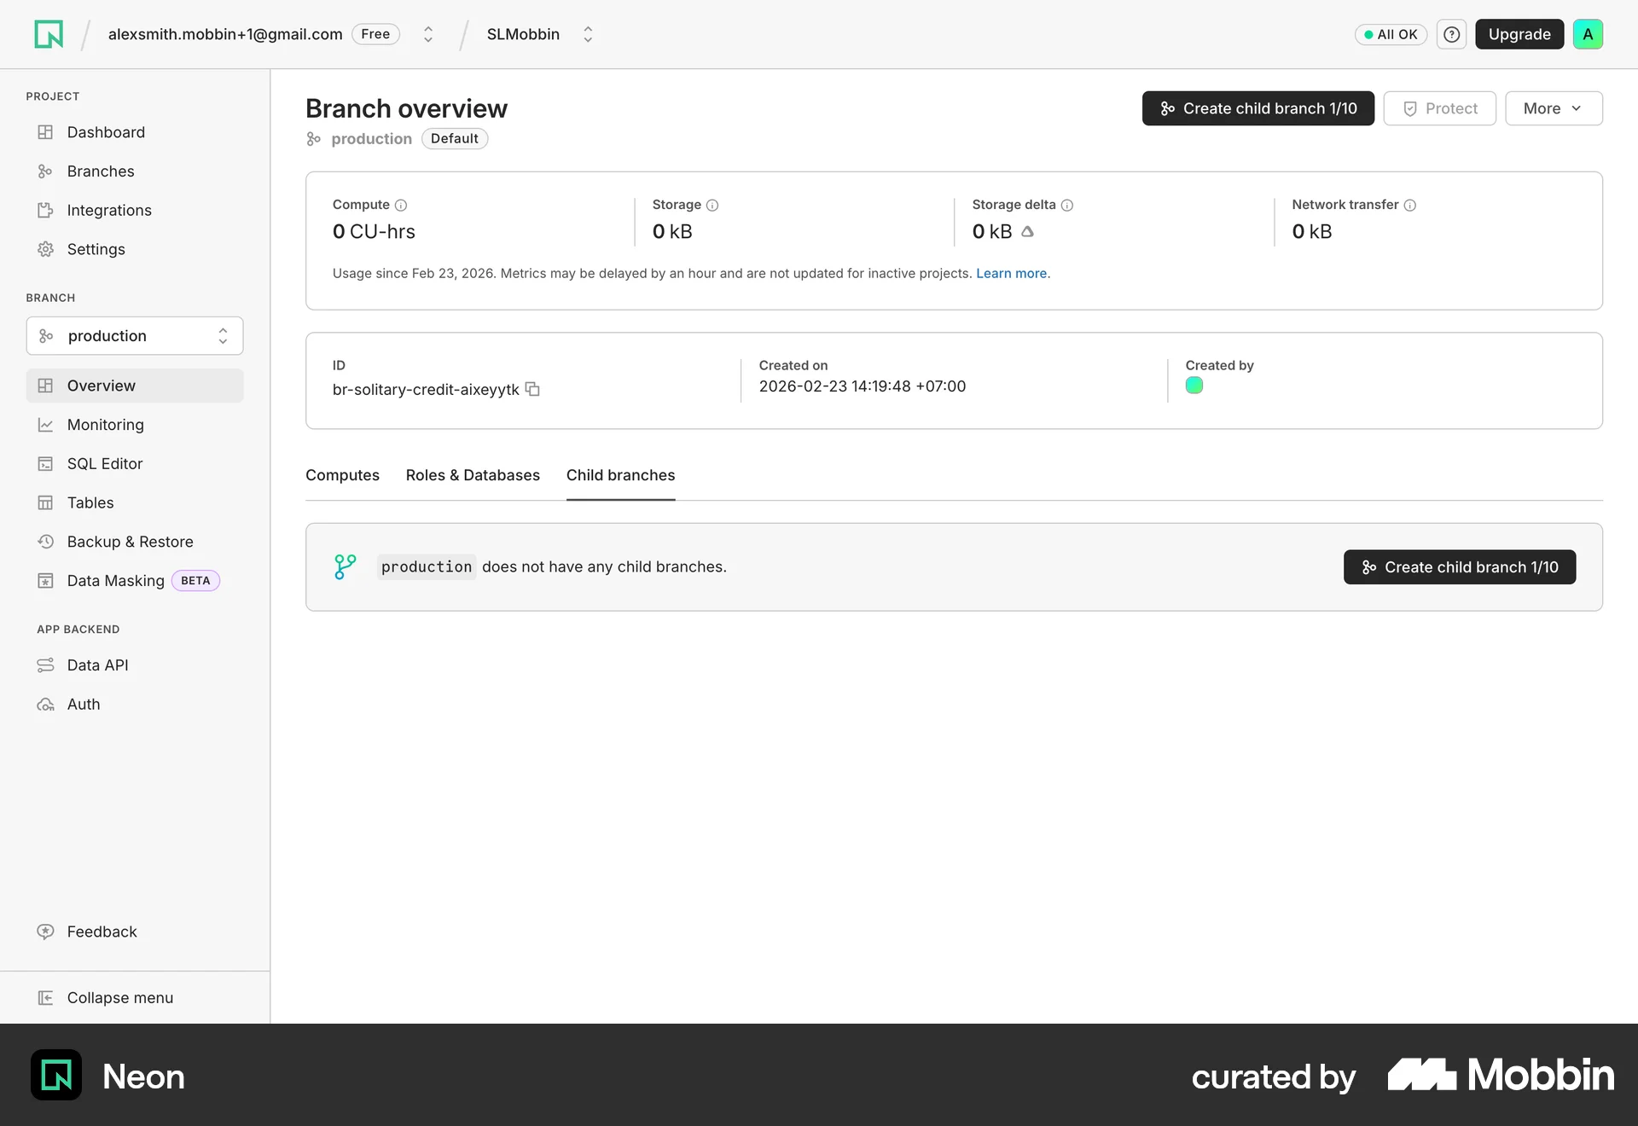Image resolution: width=1638 pixels, height=1126 pixels.
Task: Click Create child branch in empty-state panel
Action: (x=1459, y=567)
